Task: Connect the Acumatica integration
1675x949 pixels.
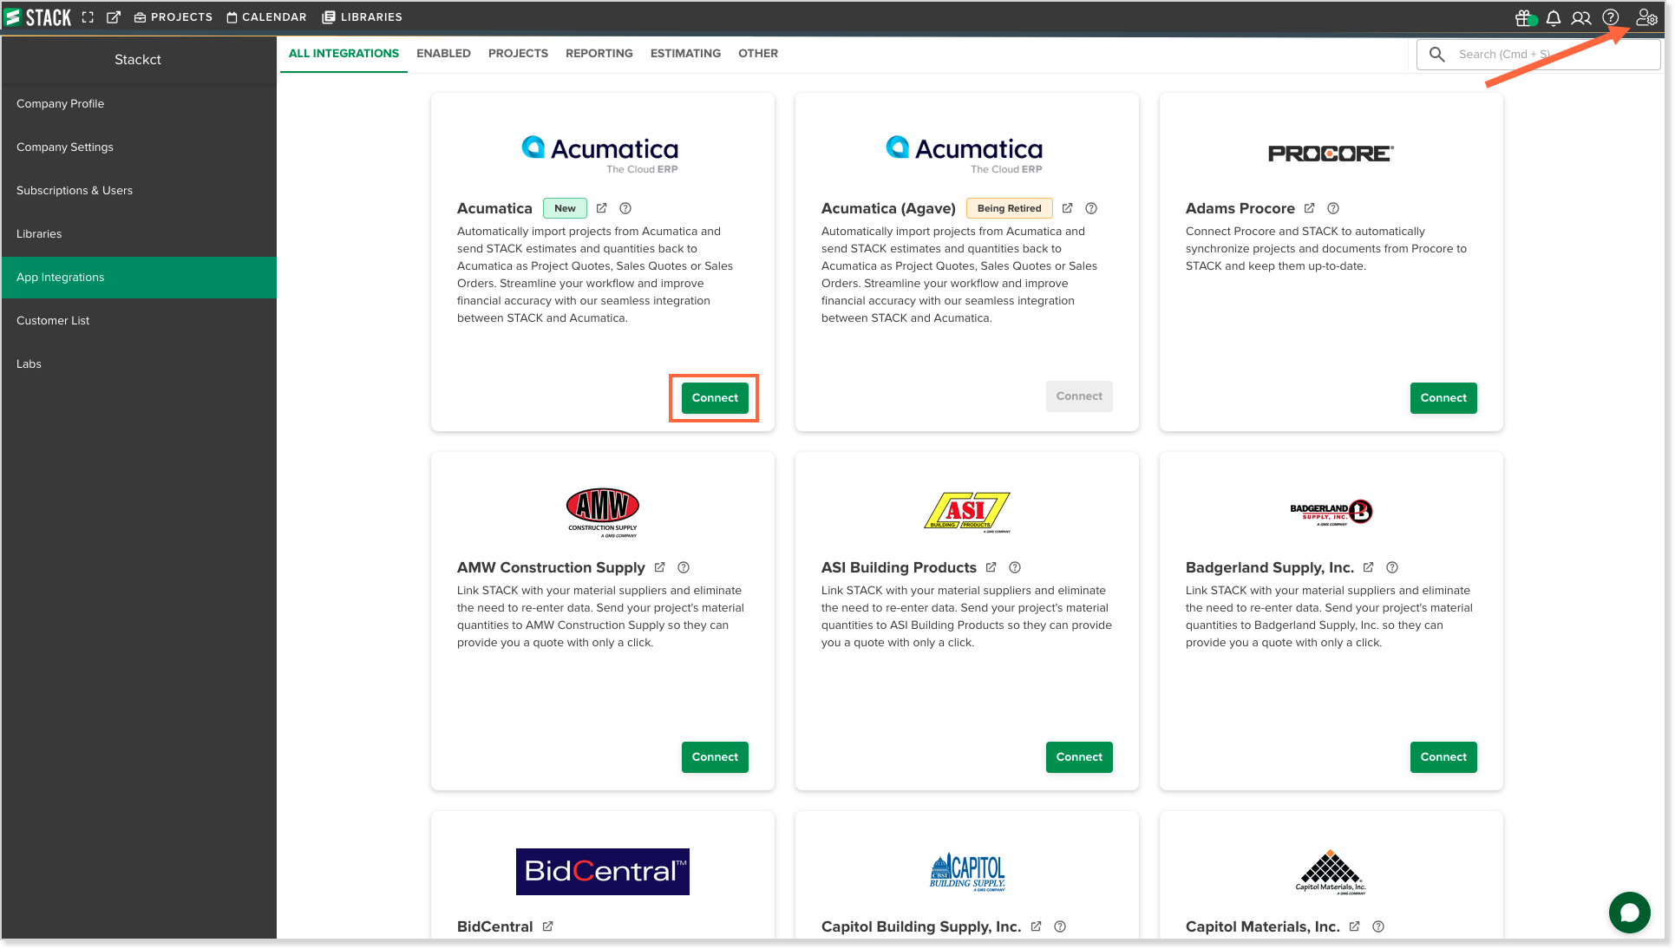Action: click(715, 398)
